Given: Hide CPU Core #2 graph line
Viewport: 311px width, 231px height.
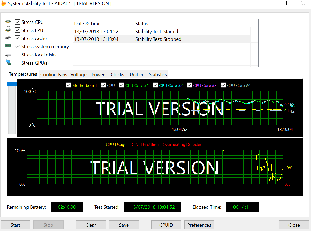Looking at the screenshot, I should point(155,85).
